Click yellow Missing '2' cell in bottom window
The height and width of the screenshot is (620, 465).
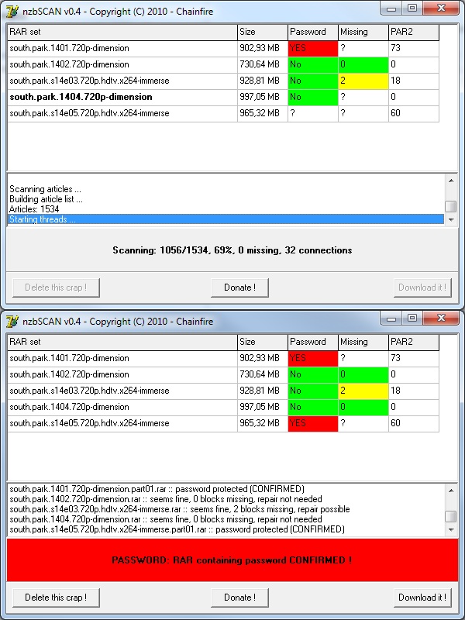[x=363, y=391]
